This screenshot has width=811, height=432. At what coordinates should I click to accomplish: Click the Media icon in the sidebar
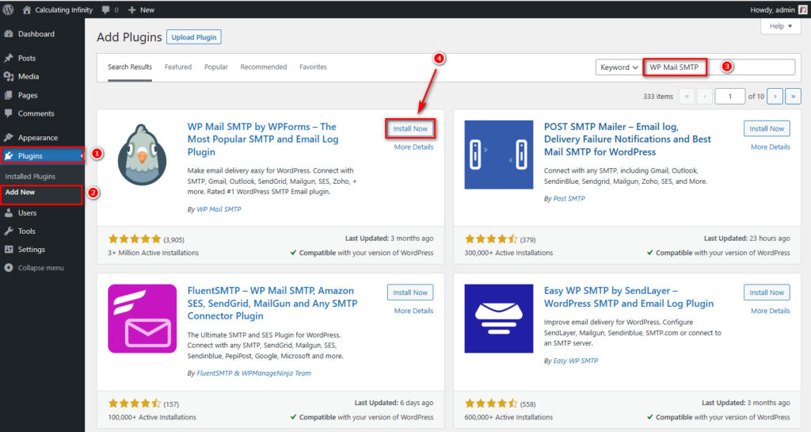coord(8,77)
